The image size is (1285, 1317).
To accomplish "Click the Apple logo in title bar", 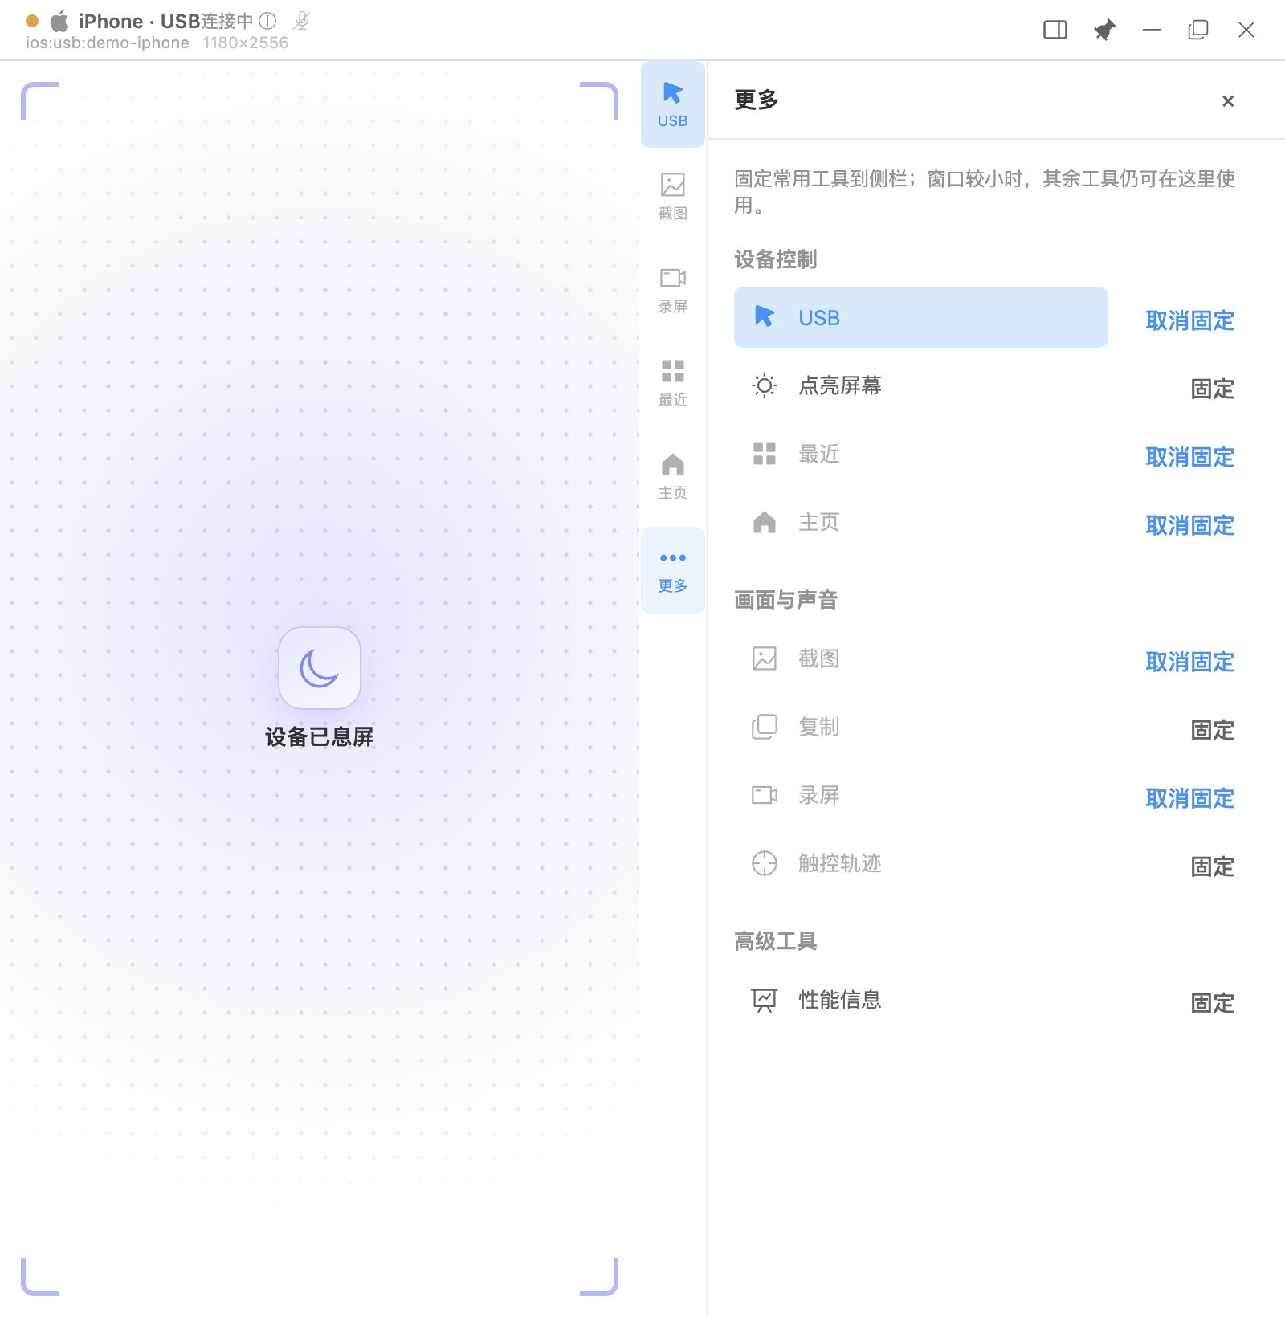I will tap(60, 21).
